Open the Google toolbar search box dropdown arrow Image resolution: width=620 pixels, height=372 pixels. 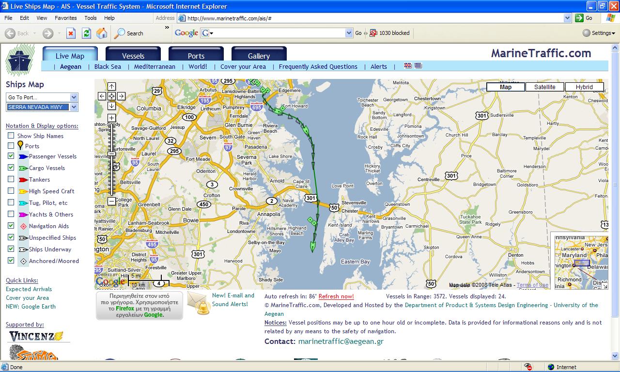point(349,33)
